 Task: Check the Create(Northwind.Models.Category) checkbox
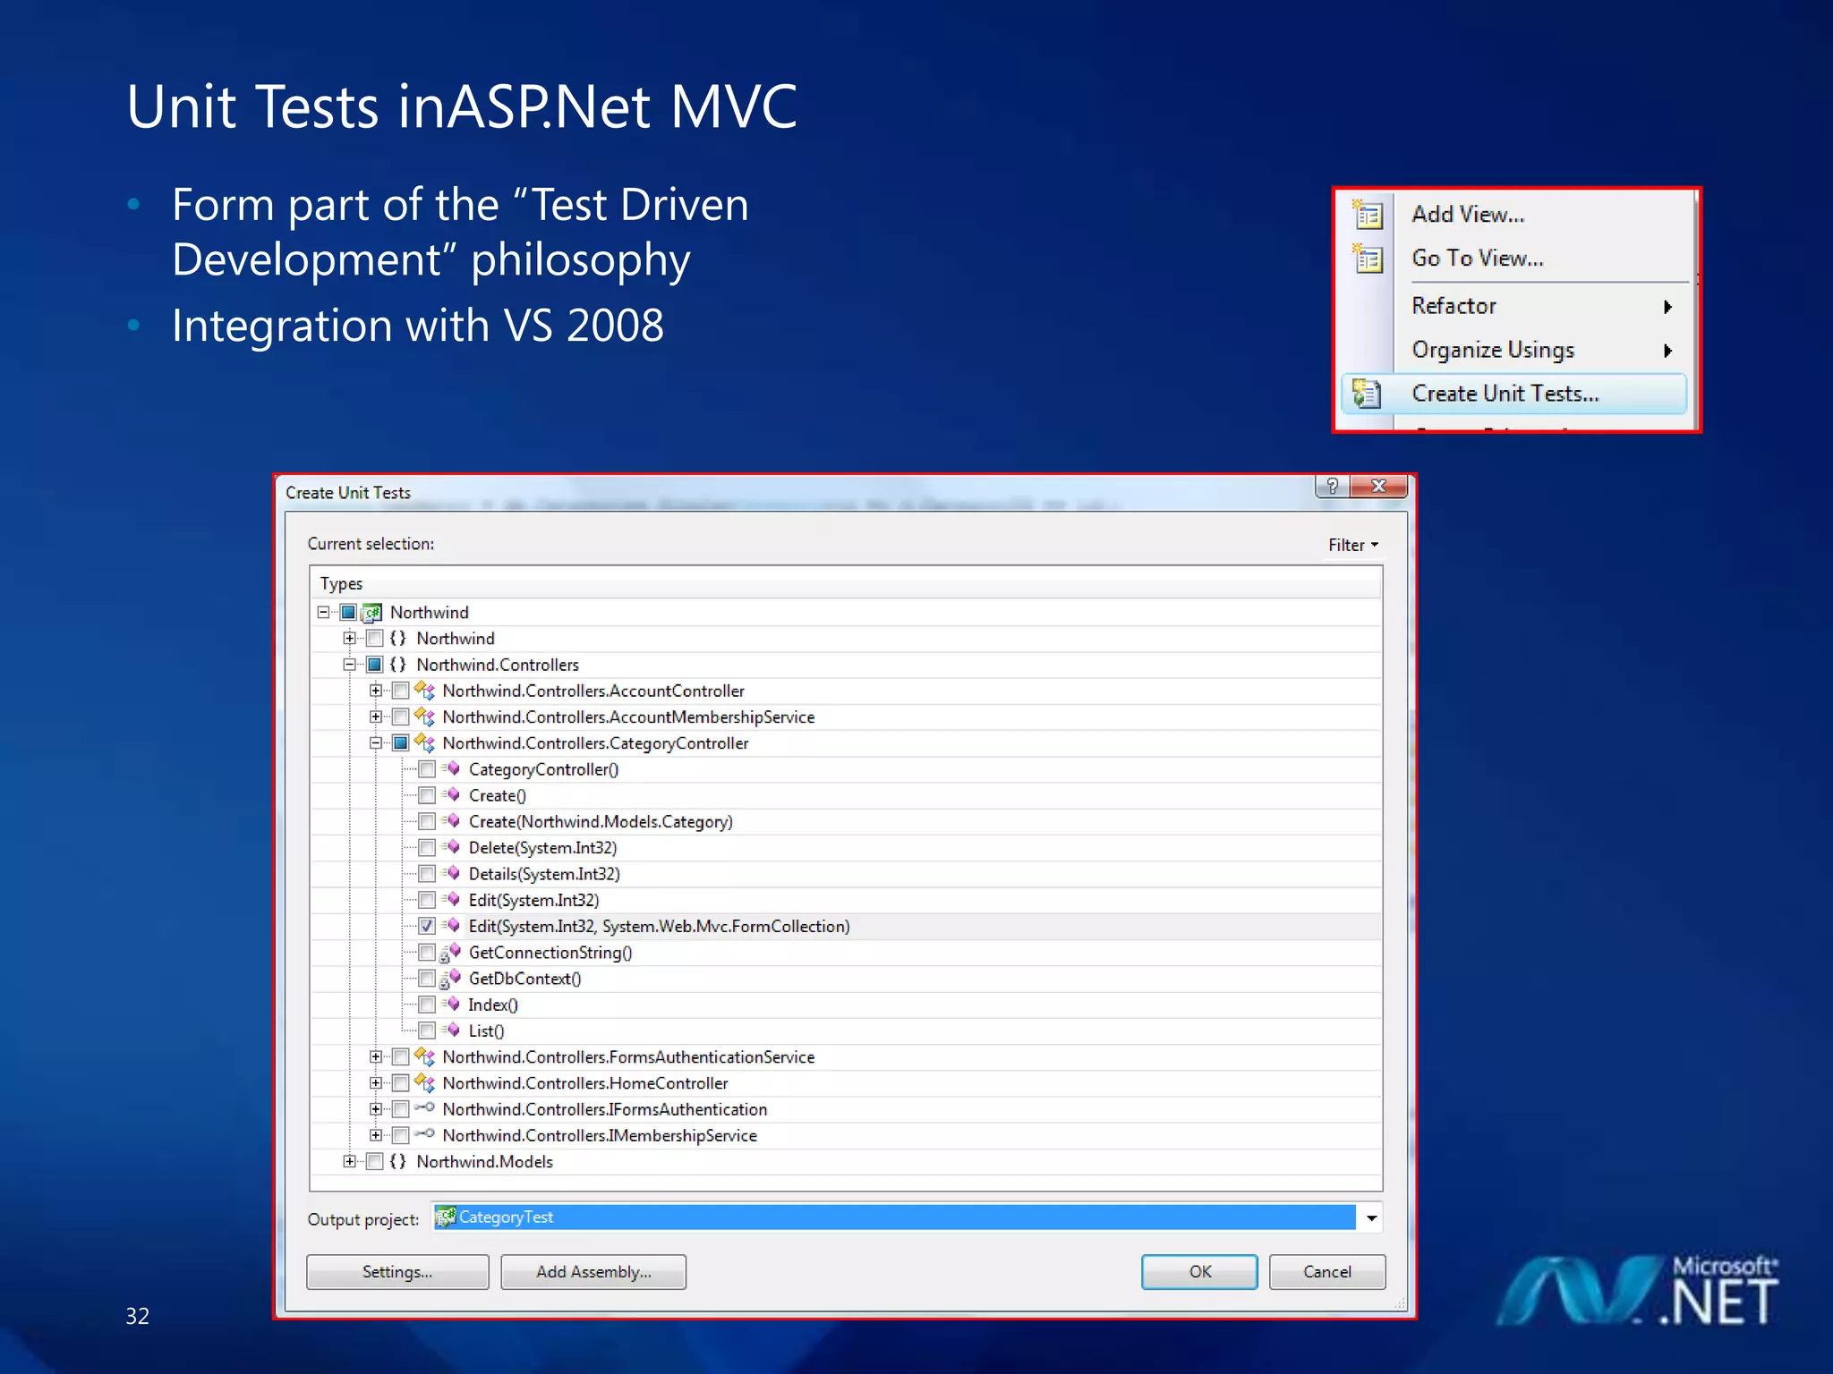pyautogui.click(x=427, y=821)
